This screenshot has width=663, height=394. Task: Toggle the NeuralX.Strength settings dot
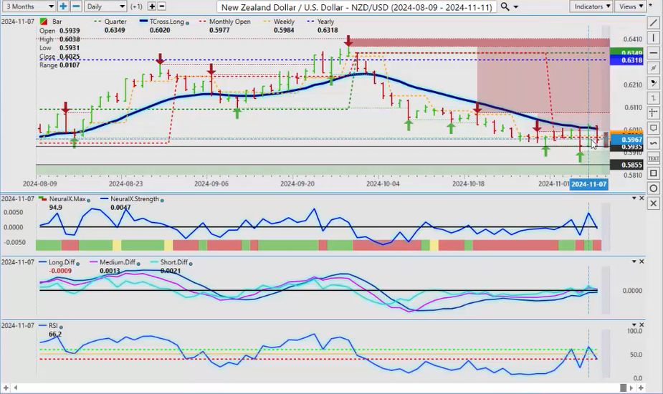coord(162,200)
